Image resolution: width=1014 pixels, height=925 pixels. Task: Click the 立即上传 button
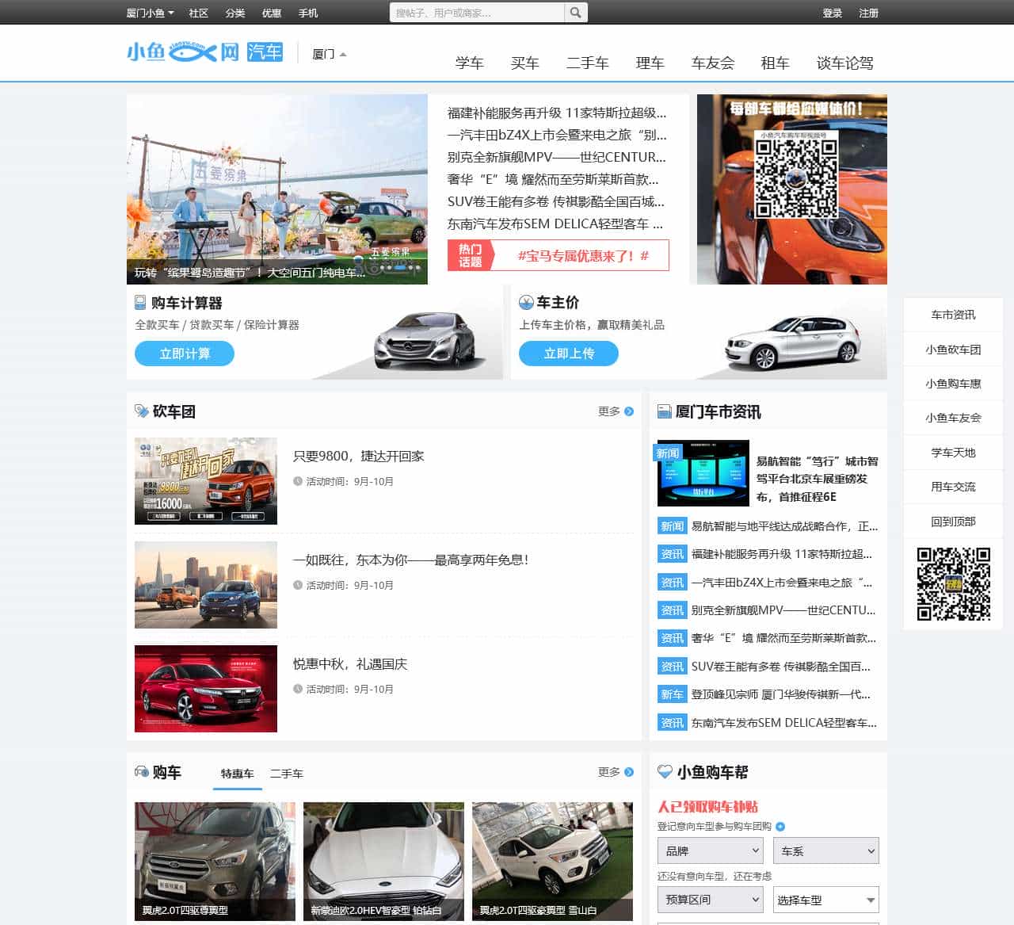pyautogui.click(x=568, y=354)
